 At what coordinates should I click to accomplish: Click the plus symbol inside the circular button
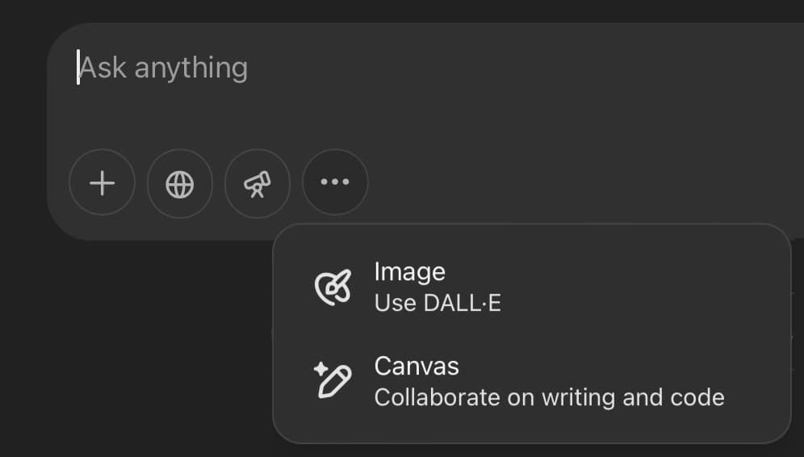coord(102,183)
